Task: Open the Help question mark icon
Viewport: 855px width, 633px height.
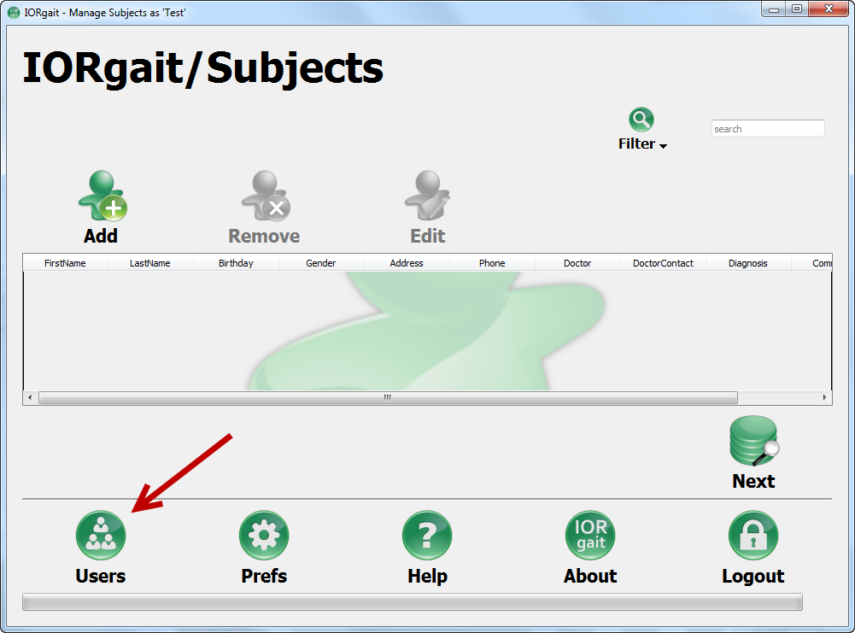Action: tap(427, 536)
